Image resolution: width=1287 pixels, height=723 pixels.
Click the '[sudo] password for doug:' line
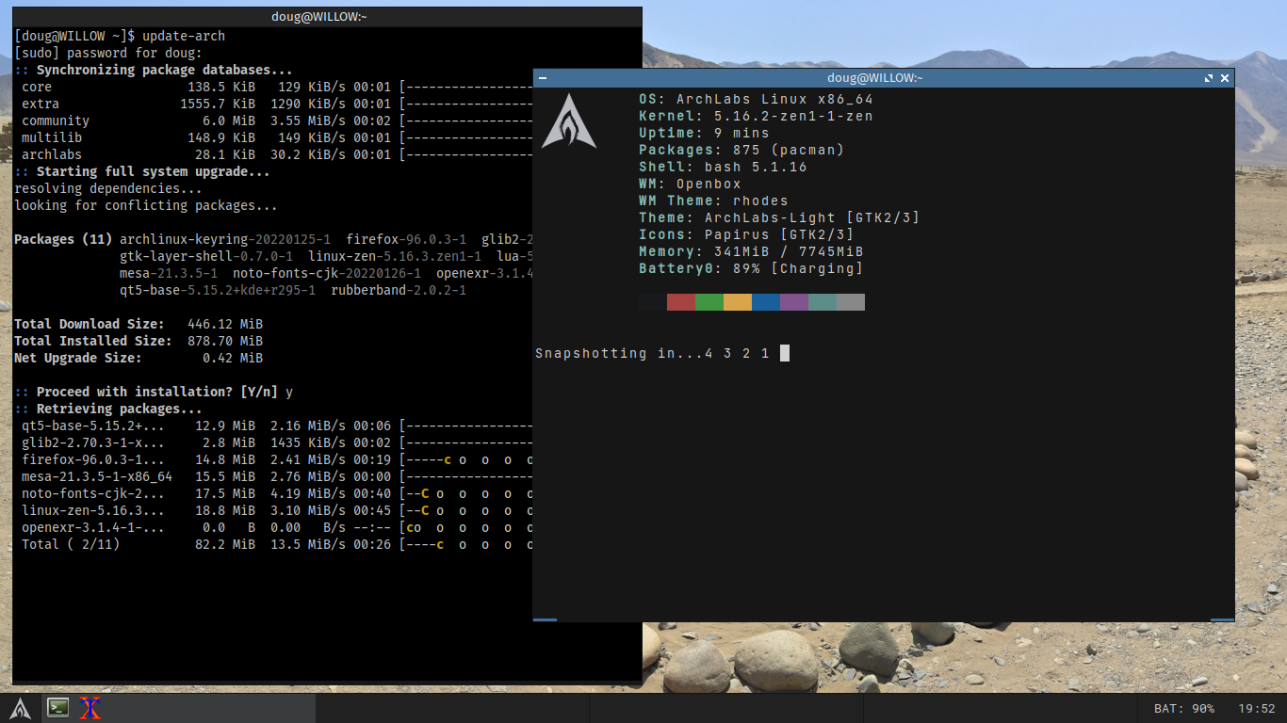click(x=108, y=53)
